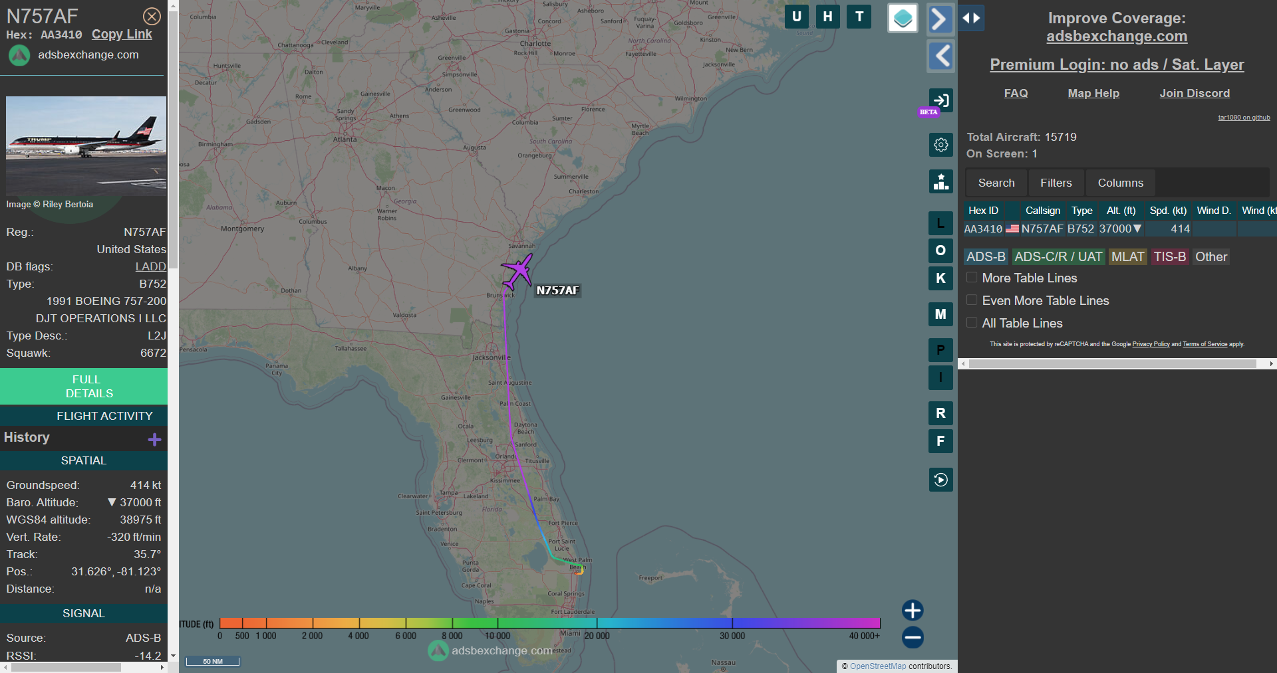The height and width of the screenshot is (673, 1277).
Task: Toggle the F map button
Action: 940,441
